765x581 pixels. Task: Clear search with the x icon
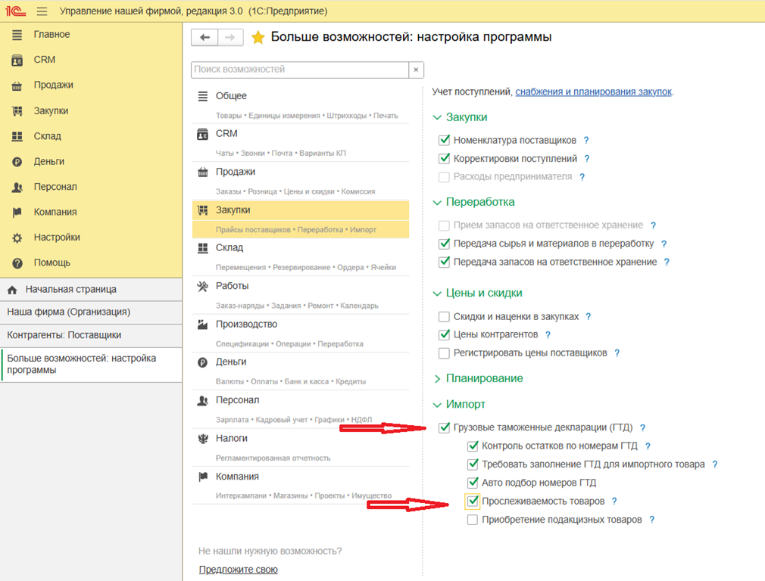coord(416,70)
